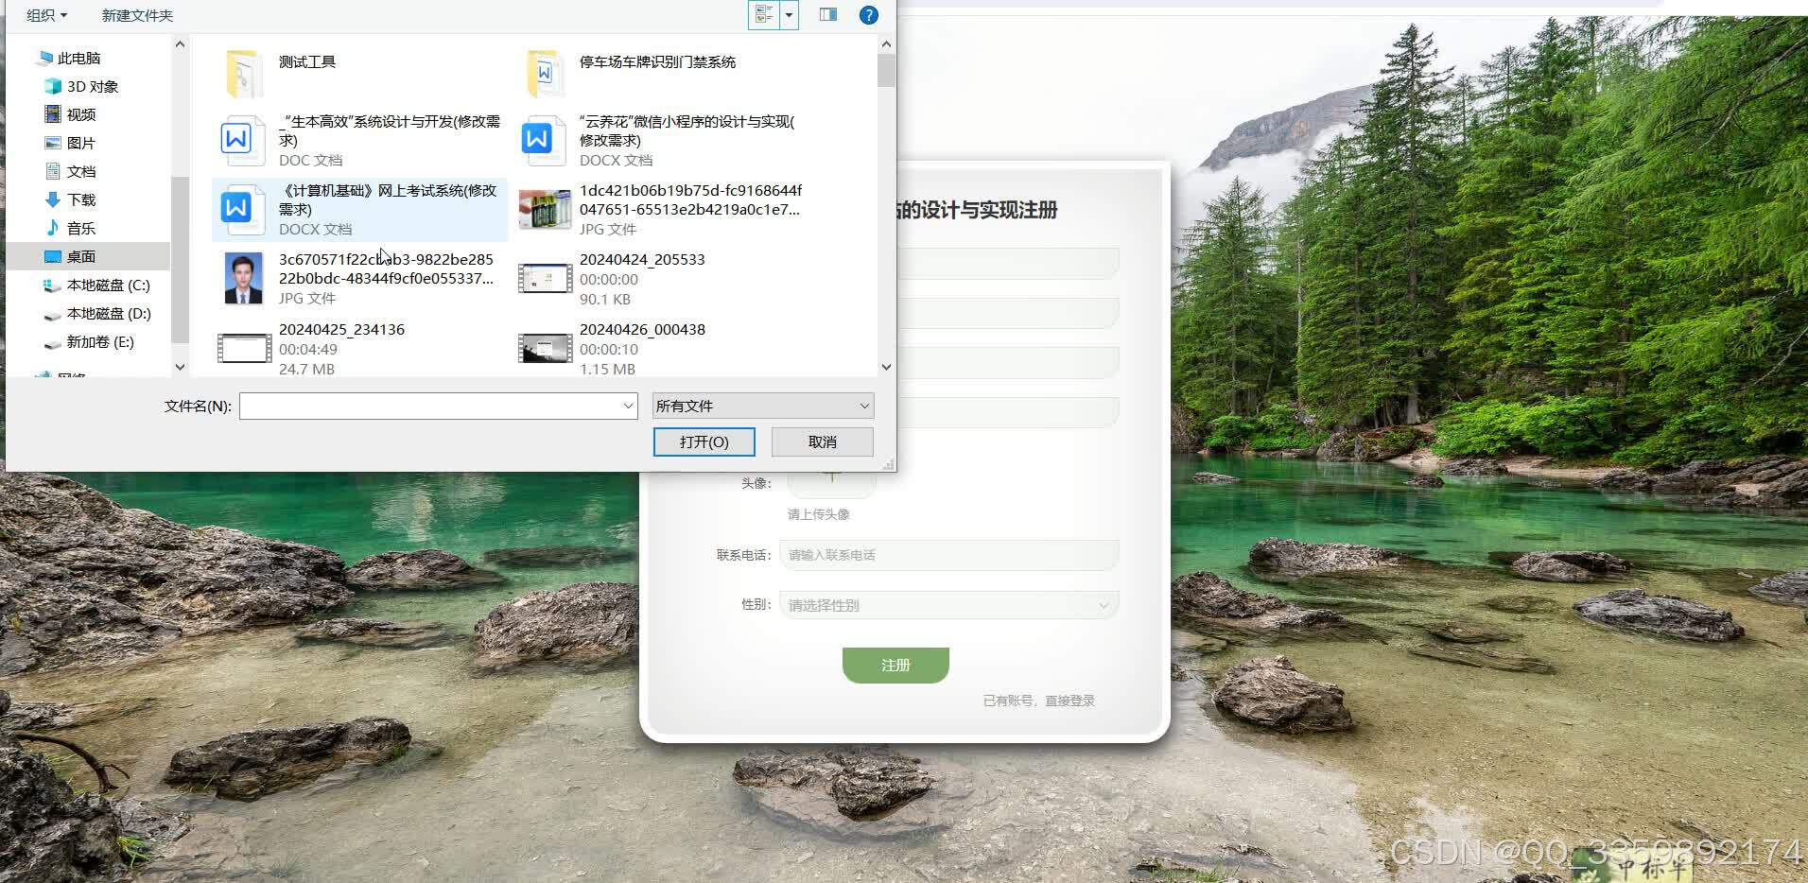Screen dimensions: 1808x883
Task: Expand the 文件名 history dropdown arrow
Action: pyautogui.click(x=628, y=406)
